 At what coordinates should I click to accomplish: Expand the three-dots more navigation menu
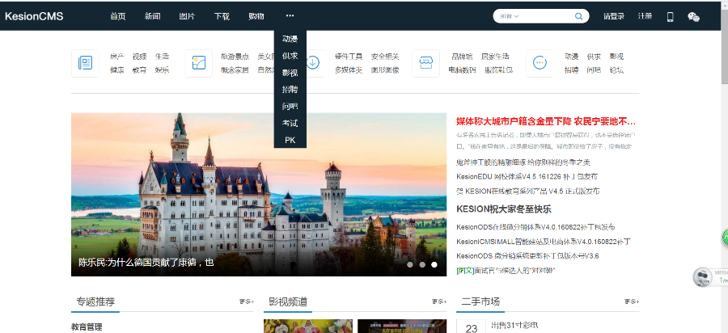[x=290, y=16]
